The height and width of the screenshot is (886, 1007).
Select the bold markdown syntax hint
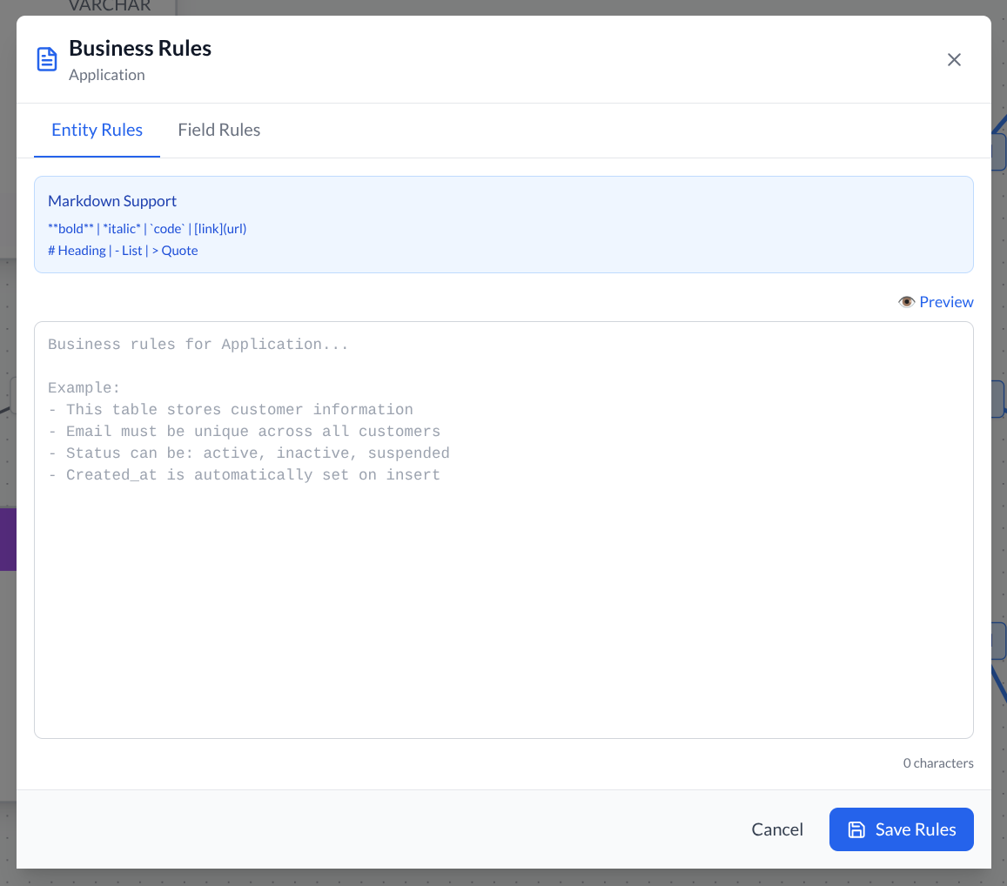pyautogui.click(x=70, y=228)
